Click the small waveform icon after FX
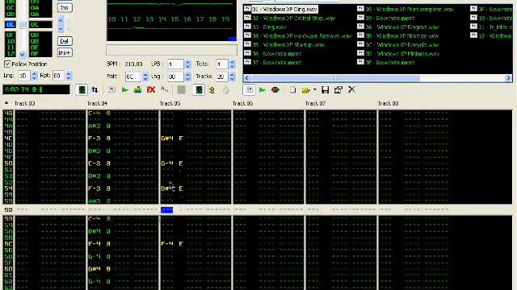This screenshot has height=290, width=517. coord(164,89)
